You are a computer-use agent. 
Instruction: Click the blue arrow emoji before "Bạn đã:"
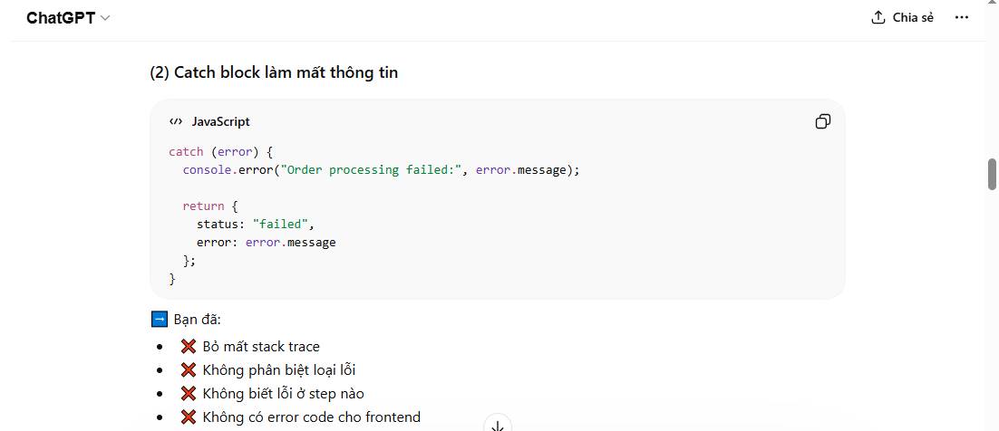[x=159, y=320]
